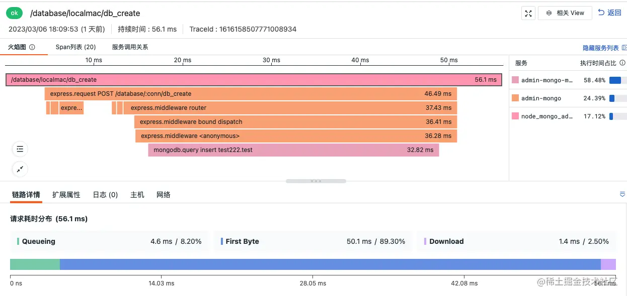627x296 pixels.
Task: Open the 网络 tab
Action: point(163,195)
